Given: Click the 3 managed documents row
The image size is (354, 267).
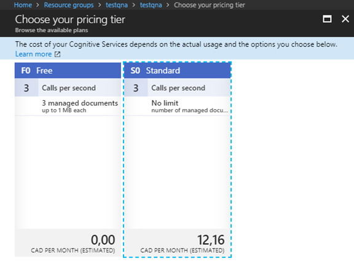Looking at the screenshot, I should coord(68,106).
